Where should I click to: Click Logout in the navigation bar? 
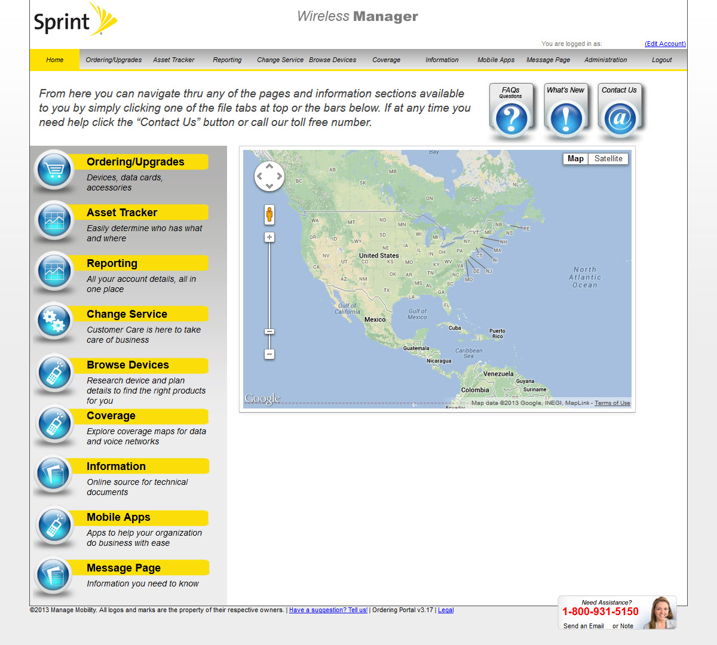click(x=661, y=60)
